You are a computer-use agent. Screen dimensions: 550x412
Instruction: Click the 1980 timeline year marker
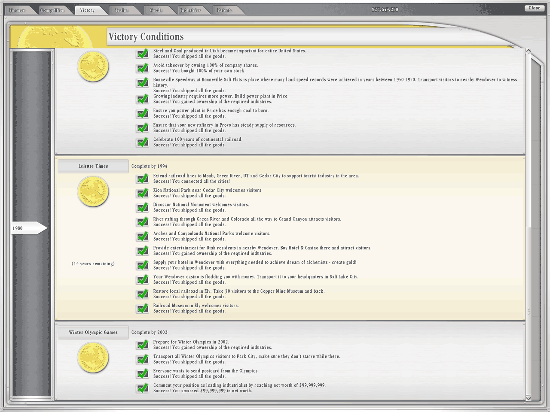[x=28, y=228]
